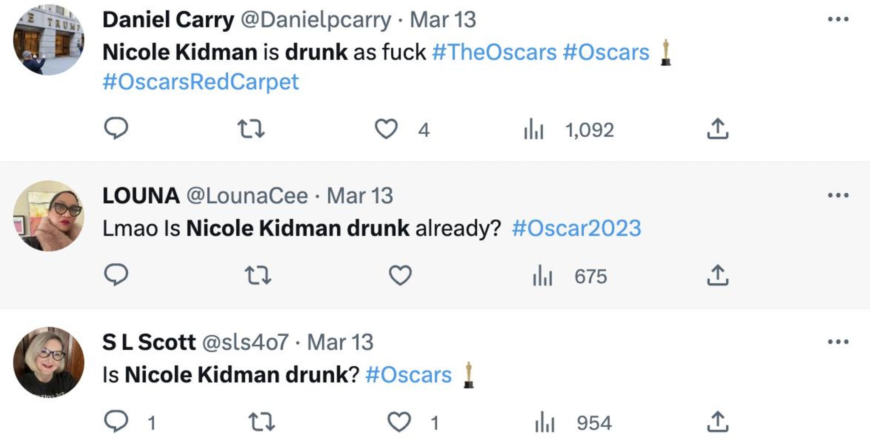This screenshot has width=870, height=444.
Task: Open more options on S L Scott's tweet
Action: 838,342
